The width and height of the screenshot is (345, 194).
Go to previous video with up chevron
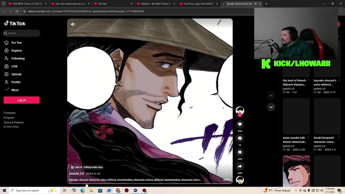[x=271, y=96]
